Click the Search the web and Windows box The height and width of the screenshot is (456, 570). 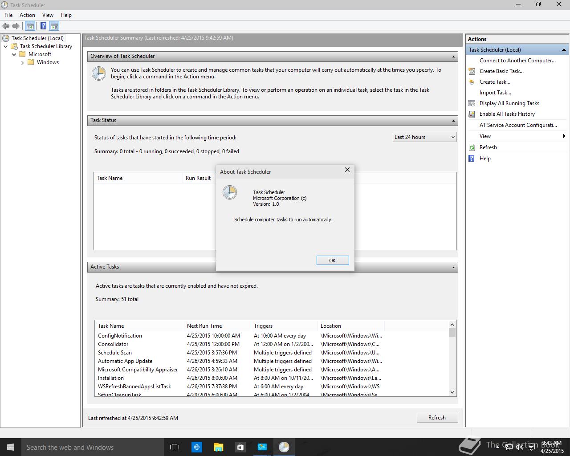(x=93, y=447)
